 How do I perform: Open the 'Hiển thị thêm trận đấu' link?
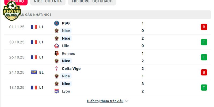(x=105, y=101)
